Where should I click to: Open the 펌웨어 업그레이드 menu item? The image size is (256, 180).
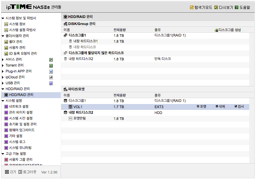[22, 130]
